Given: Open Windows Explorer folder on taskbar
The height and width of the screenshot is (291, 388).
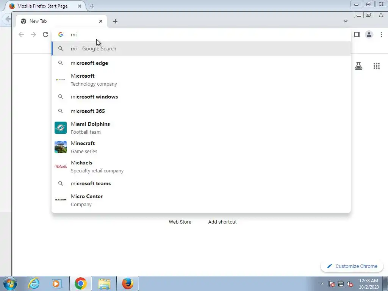Looking at the screenshot, I should coord(104,283).
